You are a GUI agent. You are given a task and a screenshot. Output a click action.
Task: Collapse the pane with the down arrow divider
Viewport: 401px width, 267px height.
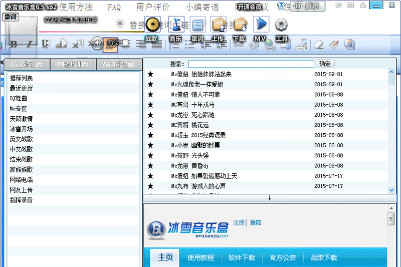pos(270,198)
